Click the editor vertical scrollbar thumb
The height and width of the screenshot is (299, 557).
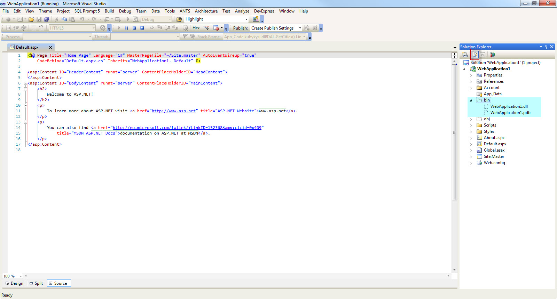(x=454, y=132)
